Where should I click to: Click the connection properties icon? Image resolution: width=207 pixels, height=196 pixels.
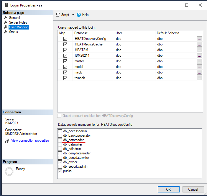(x=7, y=141)
